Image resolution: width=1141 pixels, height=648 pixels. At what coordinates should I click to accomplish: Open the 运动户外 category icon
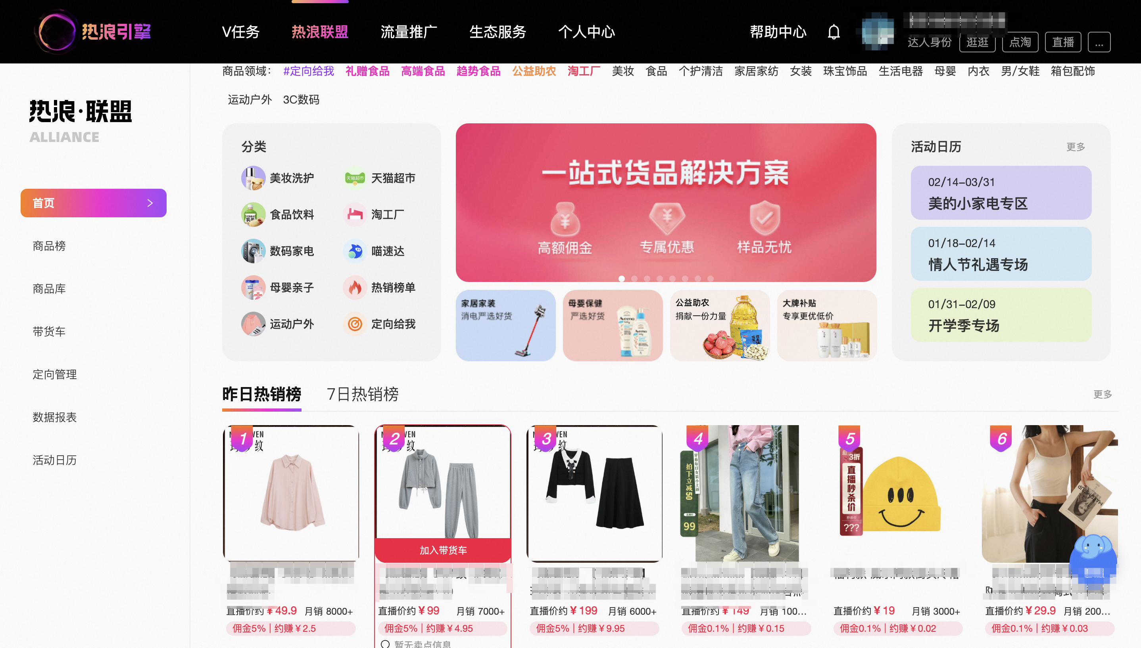253,324
